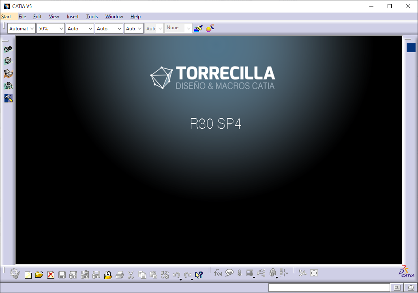Open the Edit menu
This screenshot has width=418, height=293.
[x=37, y=17]
